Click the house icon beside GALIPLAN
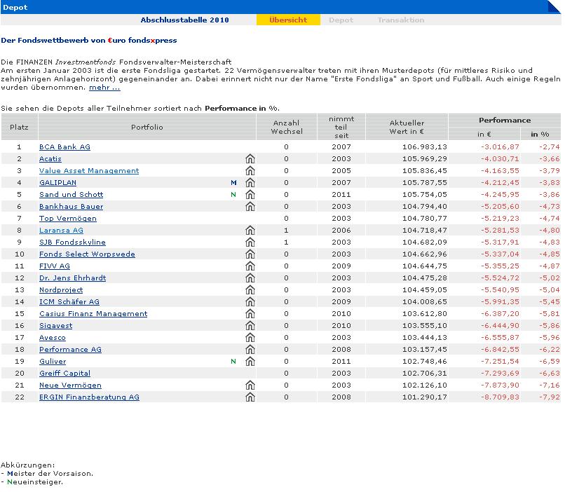The width and height of the screenshot is (565, 492). pyautogui.click(x=250, y=183)
